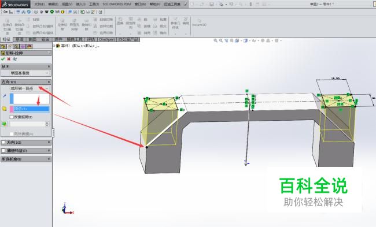The width and height of the screenshot is (376, 227).
Task: Click Zoom to Area magnifier icon
Action: [x=220, y=40]
